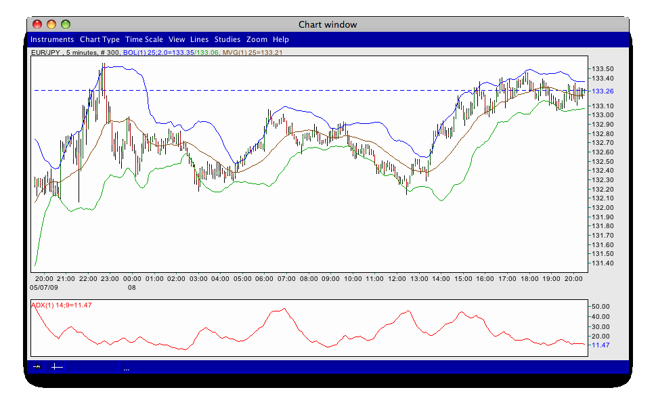The height and width of the screenshot is (411, 656).
Task: Open the Studies menu
Action: [227, 39]
